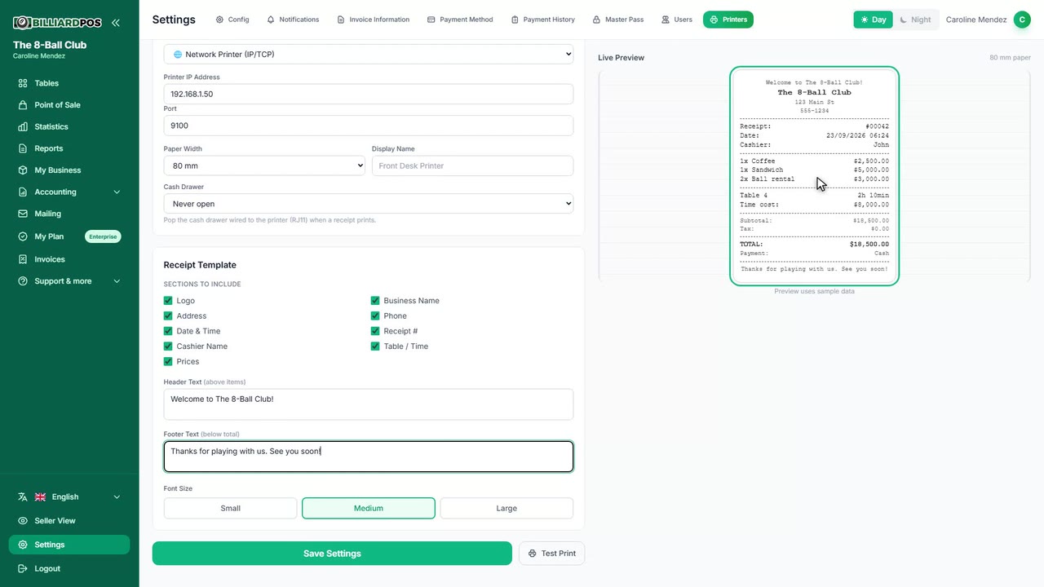The image size is (1044, 587).
Task: Switch to the Config tab
Action: point(232,20)
